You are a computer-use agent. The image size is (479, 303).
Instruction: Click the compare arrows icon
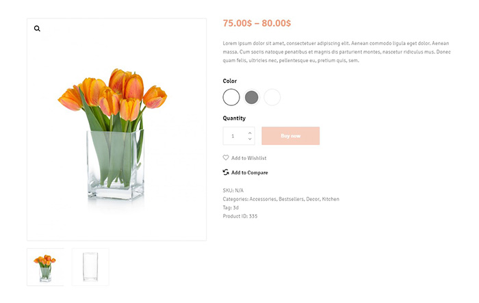pyautogui.click(x=226, y=172)
